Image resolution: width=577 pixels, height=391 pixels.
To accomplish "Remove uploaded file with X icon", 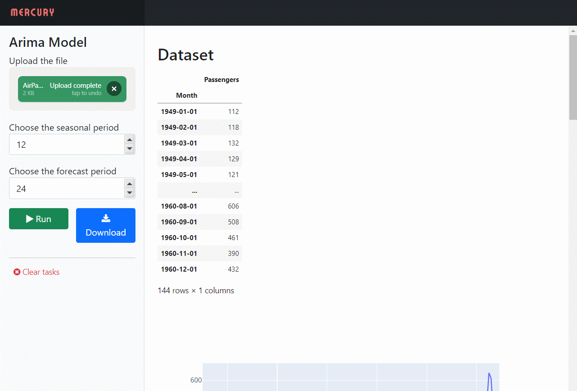I will click(114, 89).
